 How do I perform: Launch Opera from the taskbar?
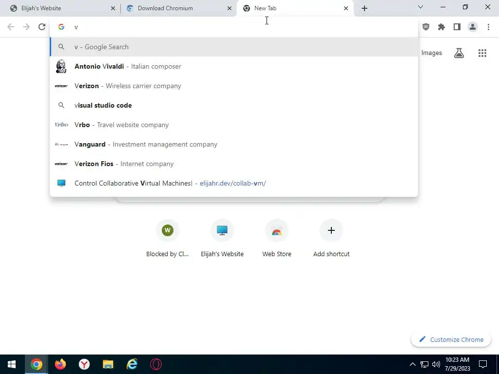pos(155,364)
